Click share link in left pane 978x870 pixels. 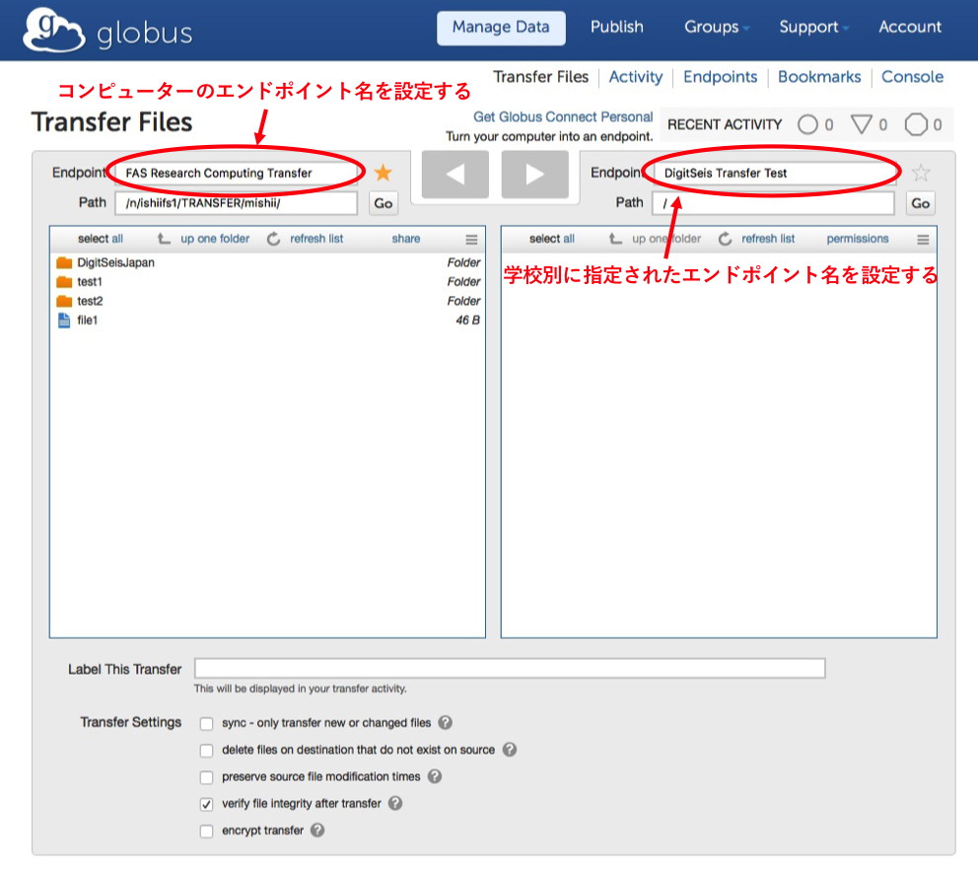(406, 239)
